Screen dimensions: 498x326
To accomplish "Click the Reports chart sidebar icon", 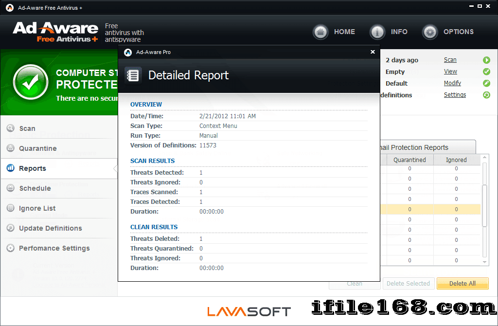I will pos(11,168).
